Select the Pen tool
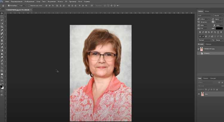Viewport: 224px width, 122px height. (2, 61)
